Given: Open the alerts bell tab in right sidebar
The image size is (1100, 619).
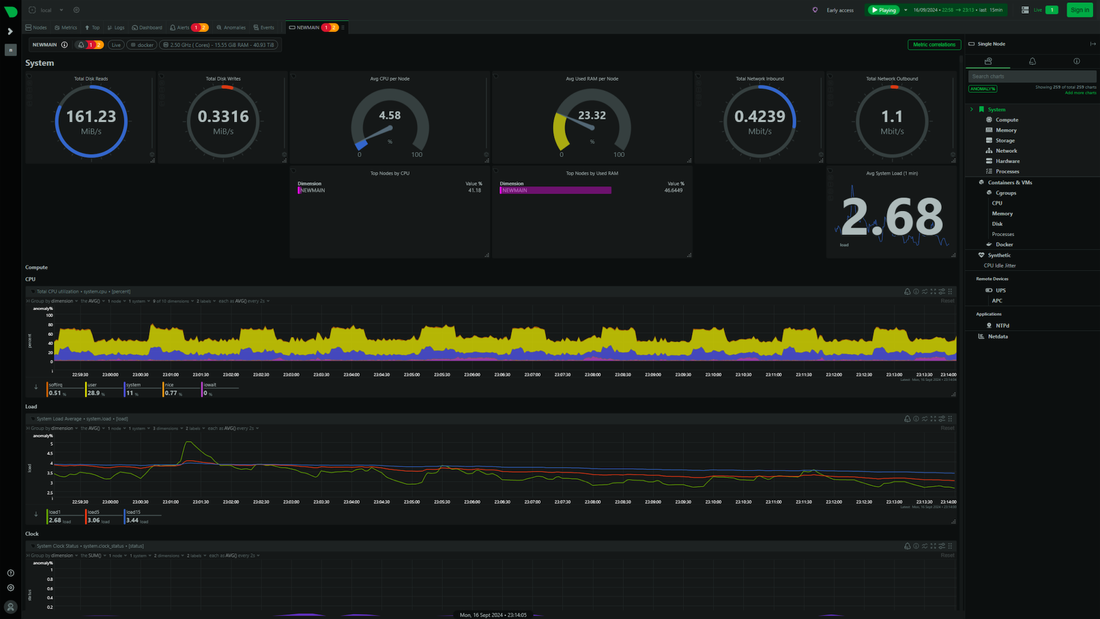Looking at the screenshot, I should point(1032,61).
